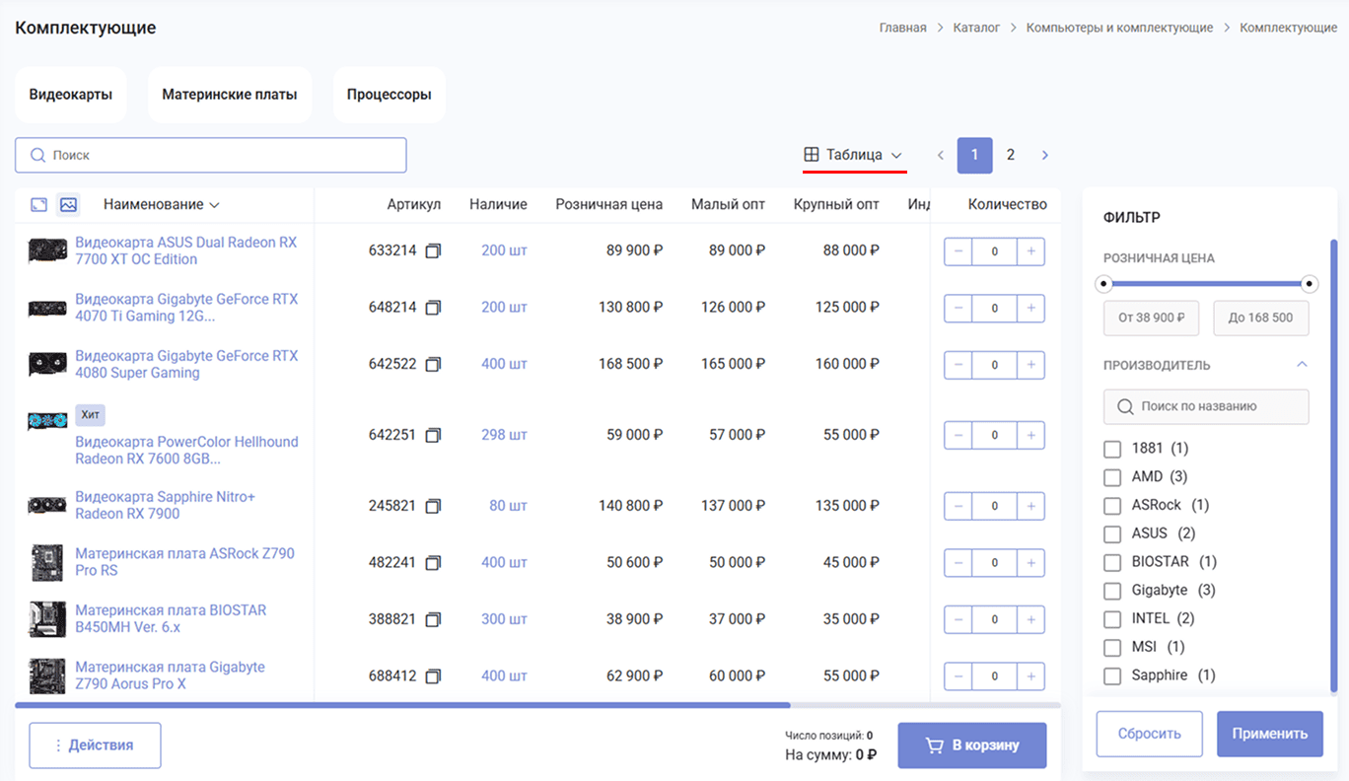Screen dimensions: 1349x781
Task: Decrease quantity for Gigabyte Z790 Aorus row
Action: (958, 676)
